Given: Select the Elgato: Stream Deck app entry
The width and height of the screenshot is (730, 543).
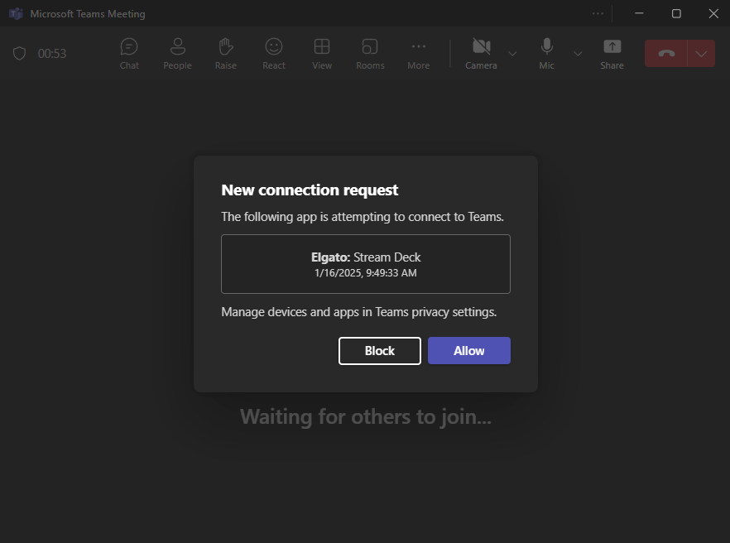Looking at the screenshot, I should 366,264.
